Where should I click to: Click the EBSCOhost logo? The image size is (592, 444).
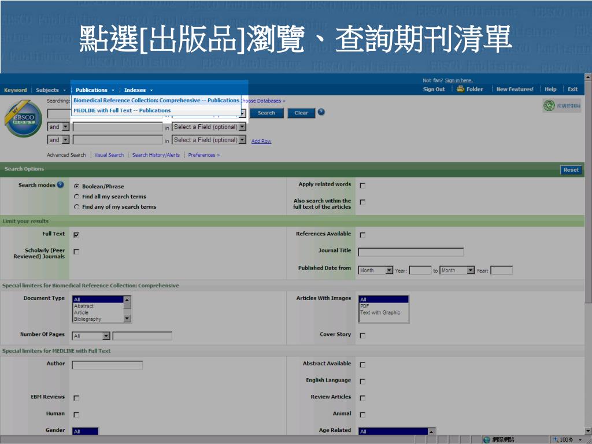coord(23,119)
